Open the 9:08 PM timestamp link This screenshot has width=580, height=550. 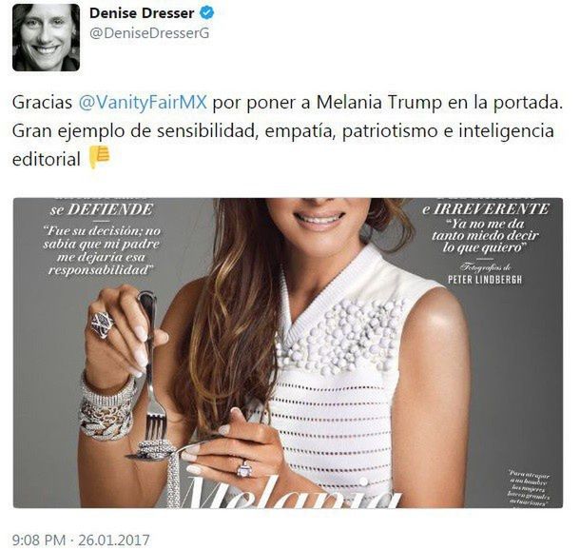[x=39, y=540]
